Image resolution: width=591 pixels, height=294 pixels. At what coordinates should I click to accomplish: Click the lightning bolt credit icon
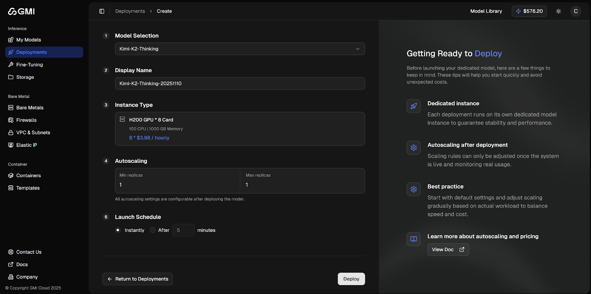point(518,11)
